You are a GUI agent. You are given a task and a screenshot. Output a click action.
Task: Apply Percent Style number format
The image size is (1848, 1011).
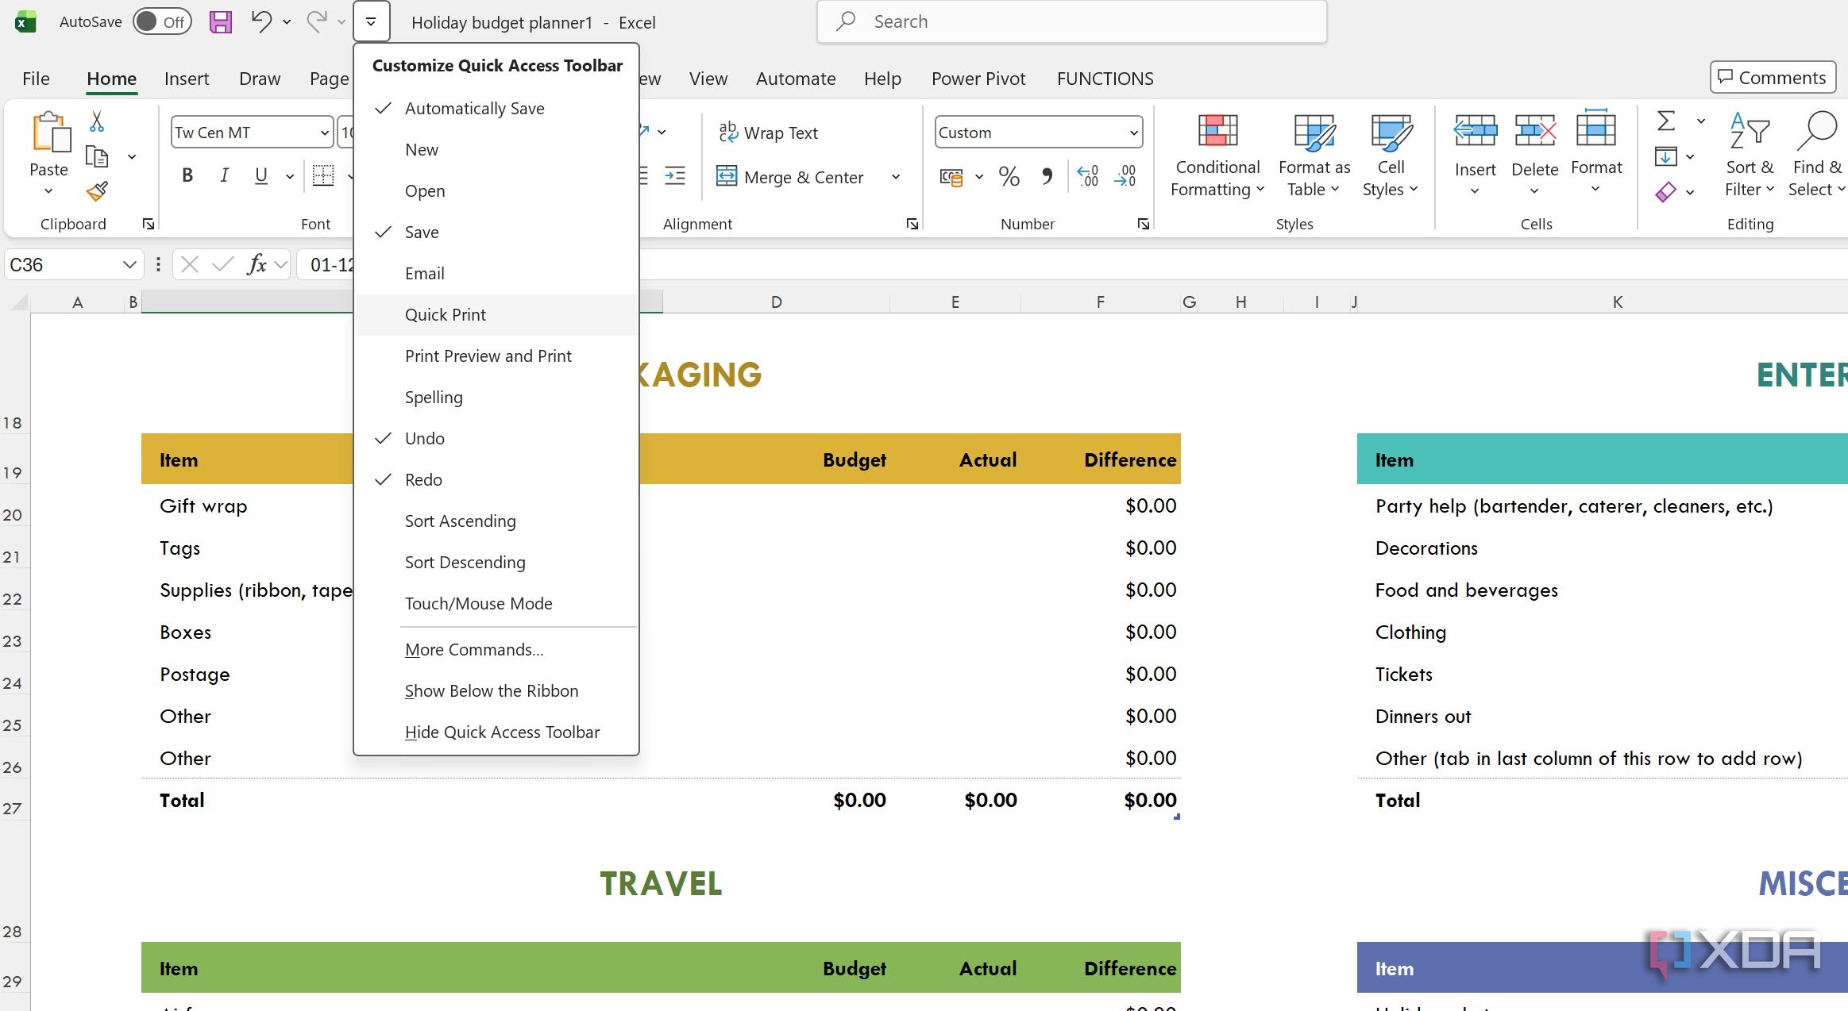click(1009, 176)
